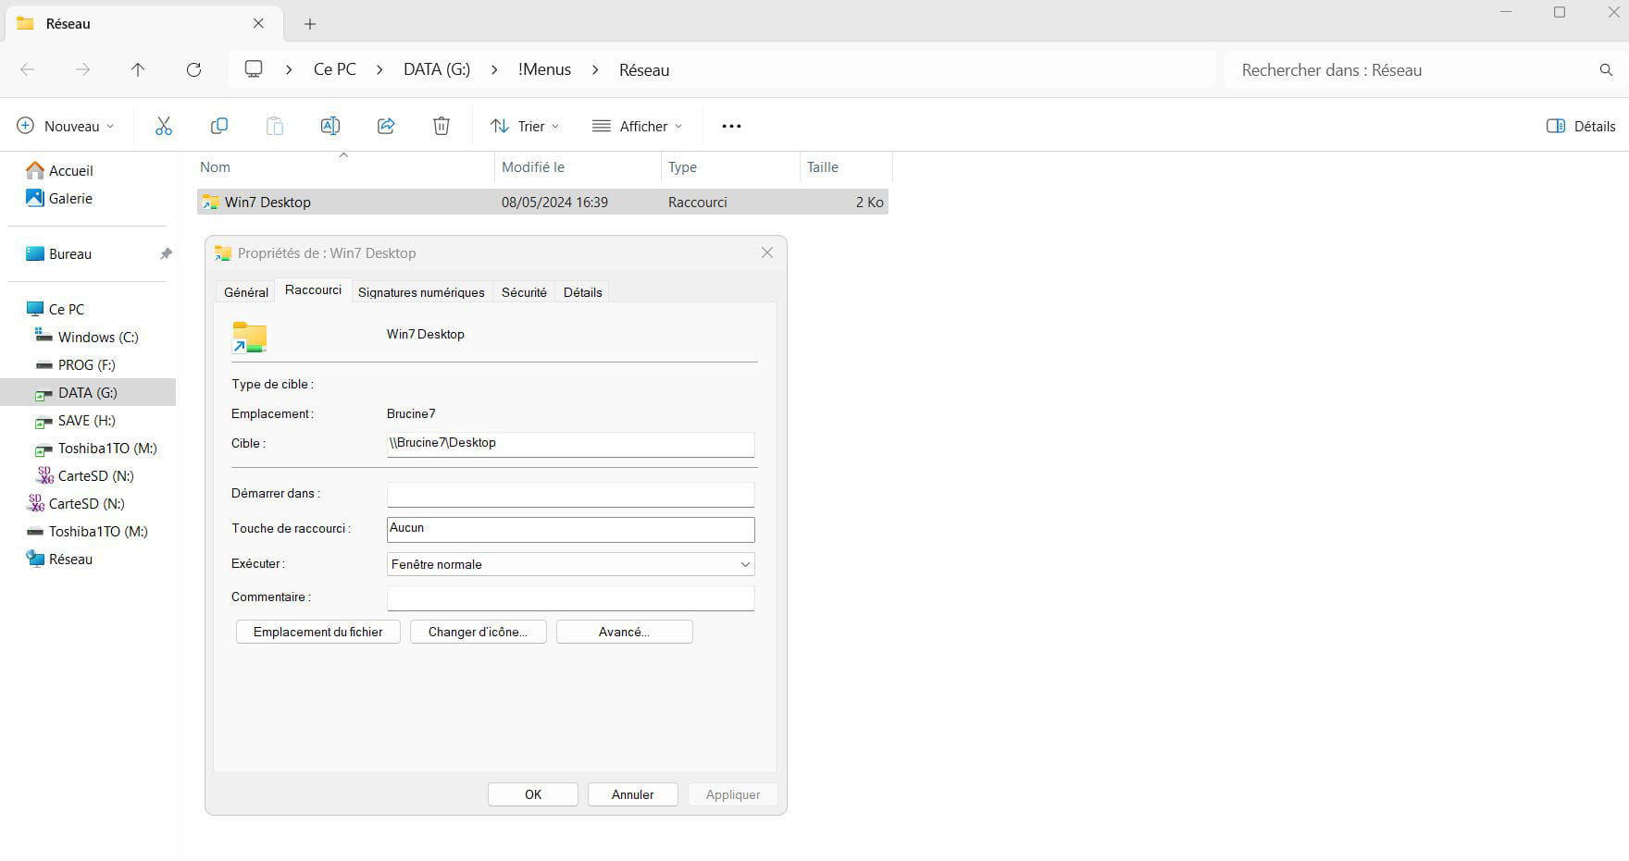
Task: Click the Annuler button
Action: tap(633, 794)
